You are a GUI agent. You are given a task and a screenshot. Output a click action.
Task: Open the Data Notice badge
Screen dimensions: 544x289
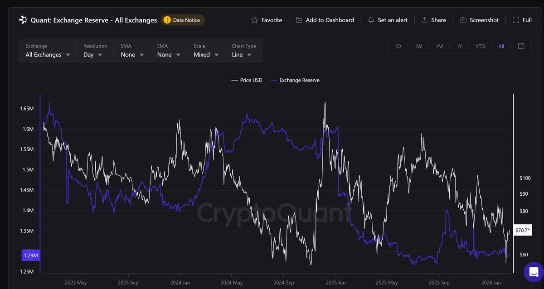click(x=183, y=20)
